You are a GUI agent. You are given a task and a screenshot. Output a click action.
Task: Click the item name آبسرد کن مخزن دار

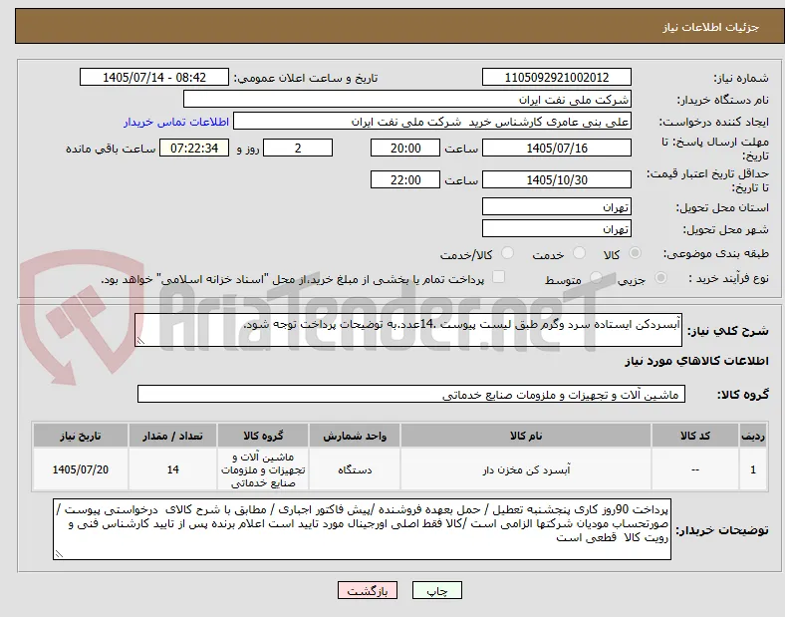(526, 469)
